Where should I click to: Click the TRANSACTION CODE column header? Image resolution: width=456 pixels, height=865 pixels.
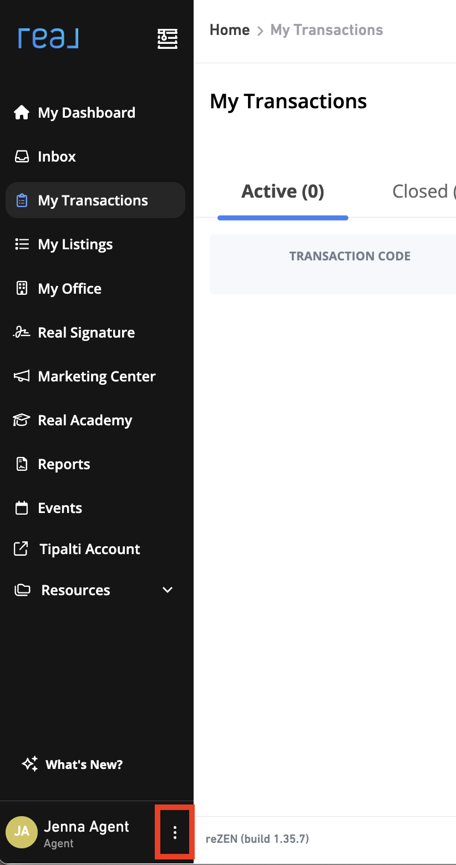[350, 256]
